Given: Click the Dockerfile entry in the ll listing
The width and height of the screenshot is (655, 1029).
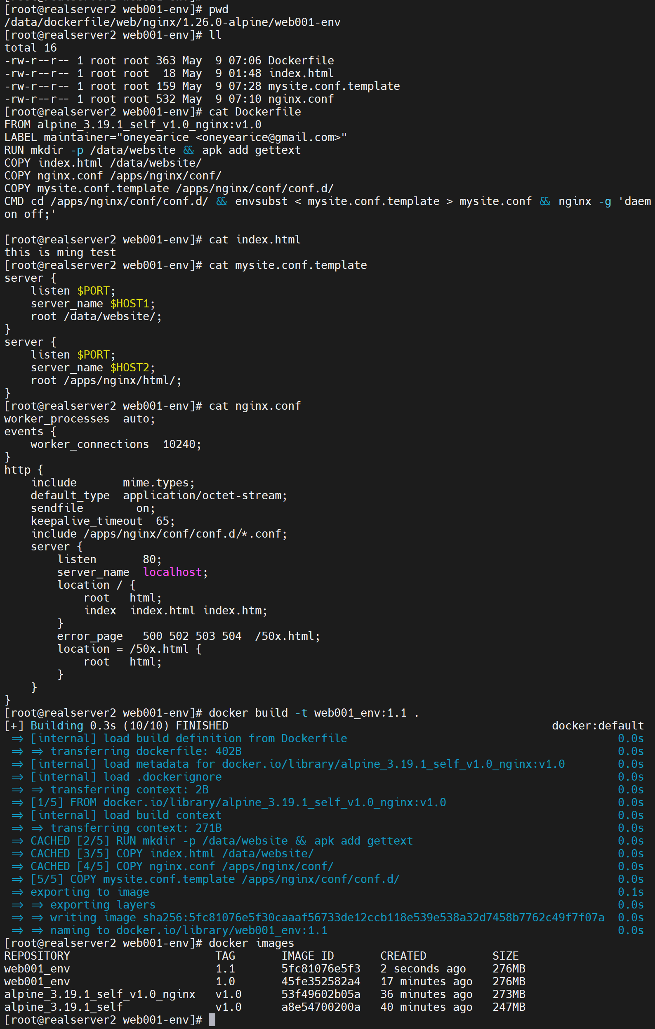Looking at the screenshot, I should (300, 61).
